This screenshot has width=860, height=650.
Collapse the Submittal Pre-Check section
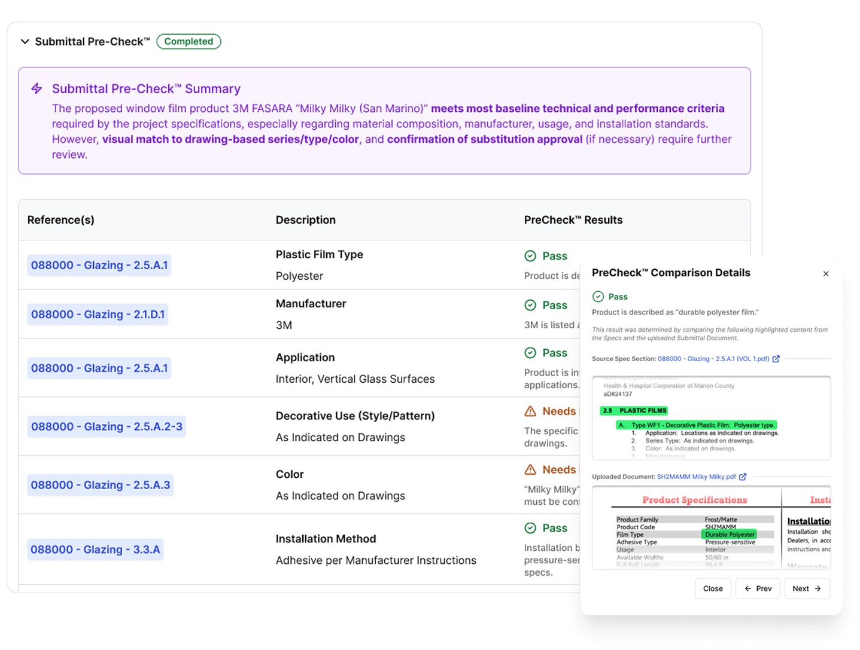click(x=25, y=41)
